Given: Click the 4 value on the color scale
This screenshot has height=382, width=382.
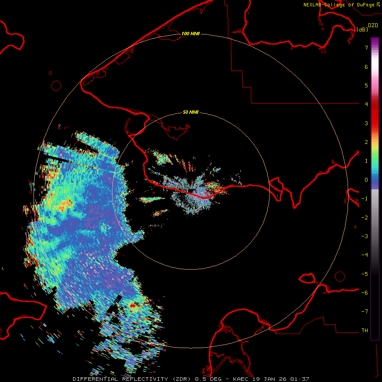Looking at the screenshot, I should pos(366,104).
